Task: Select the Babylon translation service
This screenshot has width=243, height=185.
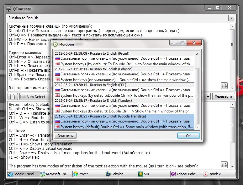Action: [x=121, y=174]
